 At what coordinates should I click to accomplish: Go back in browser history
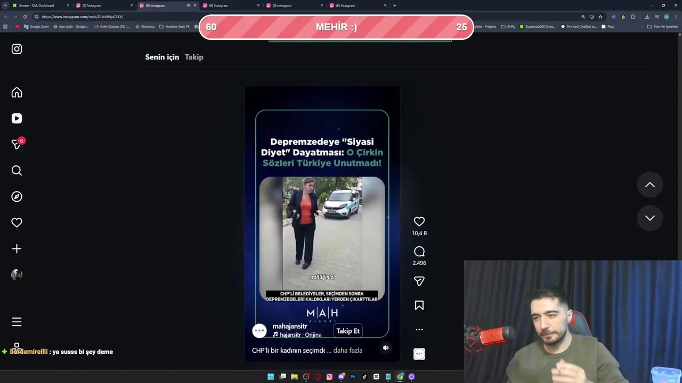(x=5, y=16)
